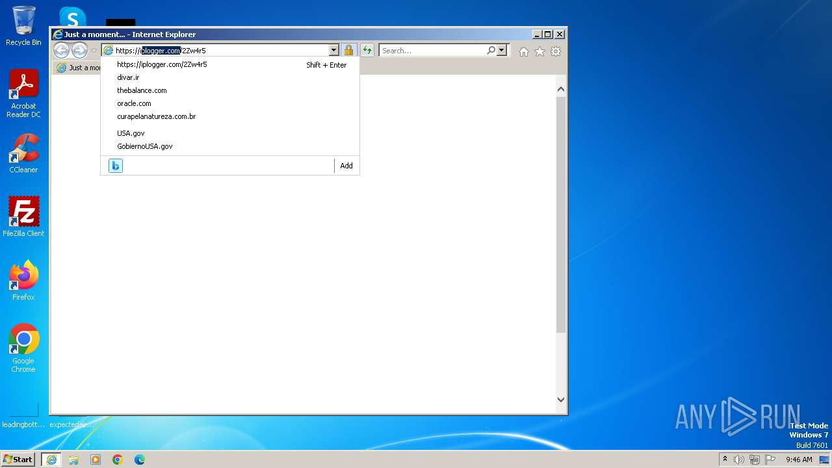Go to the Home page icon
The height and width of the screenshot is (468, 832).
(524, 51)
